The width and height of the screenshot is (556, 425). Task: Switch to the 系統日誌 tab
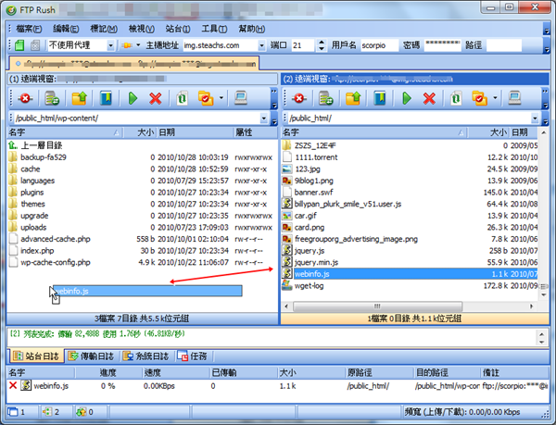coord(145,356)
